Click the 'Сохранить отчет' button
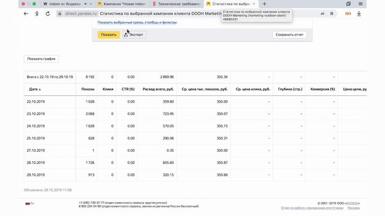The height and width of the screenshot is (216, 385). (289, 35)
